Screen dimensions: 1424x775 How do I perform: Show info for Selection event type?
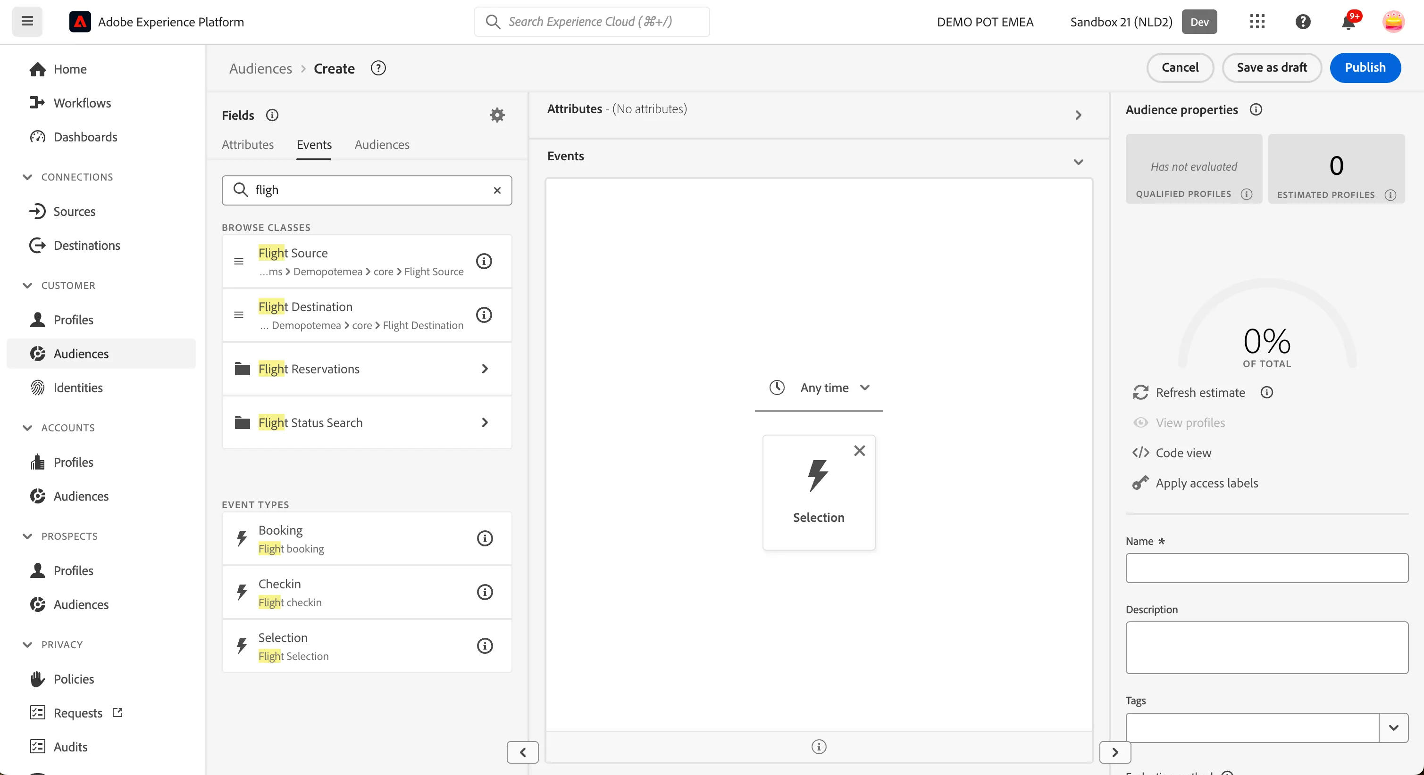coord(484,646)
